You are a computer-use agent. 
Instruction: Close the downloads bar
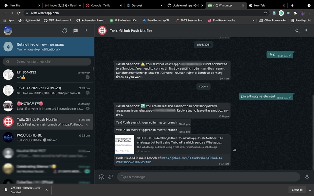click(310, 190)
